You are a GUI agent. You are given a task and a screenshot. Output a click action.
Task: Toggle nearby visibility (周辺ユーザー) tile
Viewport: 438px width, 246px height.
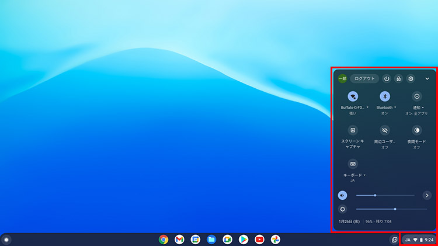(385, 130)
